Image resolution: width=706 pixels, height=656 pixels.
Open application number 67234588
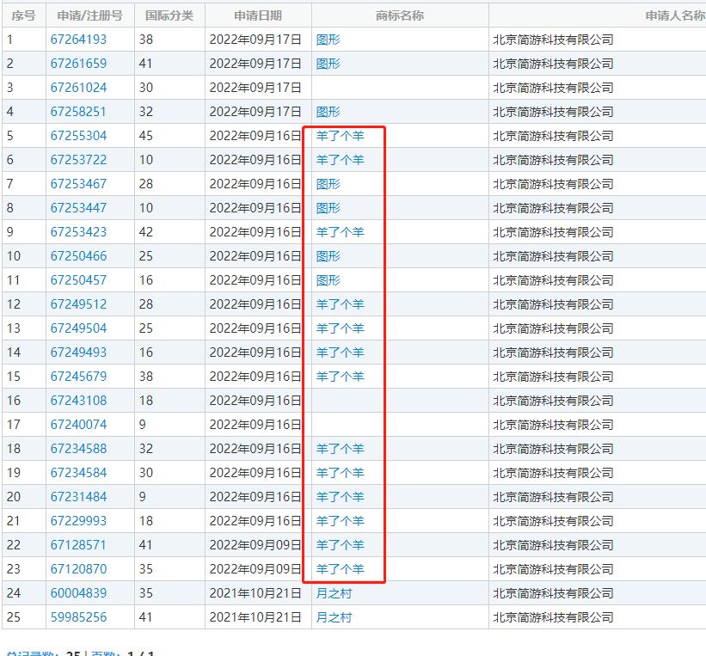[x=78, y=449]
